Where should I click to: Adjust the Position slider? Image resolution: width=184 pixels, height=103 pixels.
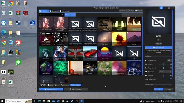pos(164,76)
